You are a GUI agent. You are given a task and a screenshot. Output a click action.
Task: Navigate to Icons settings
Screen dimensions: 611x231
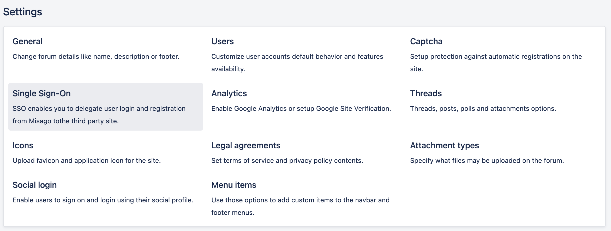click(23, 145)
